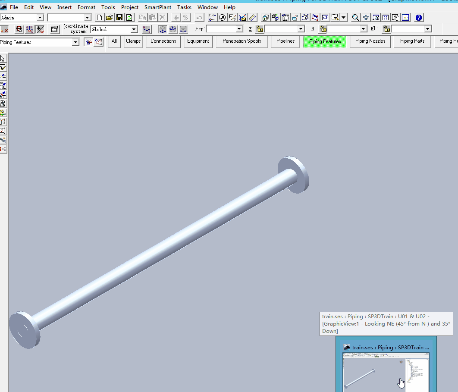This screenshot has width=458, height=392.
Task: Click the Refresh workspace icon
Action: [129, 18]
